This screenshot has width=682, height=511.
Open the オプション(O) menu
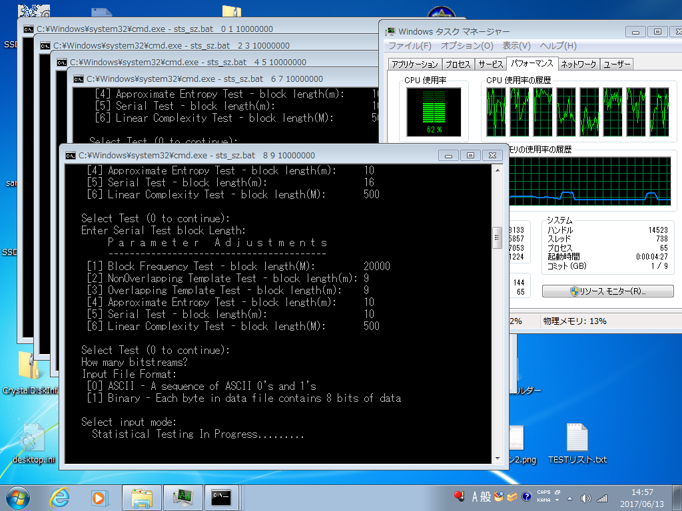467,46
